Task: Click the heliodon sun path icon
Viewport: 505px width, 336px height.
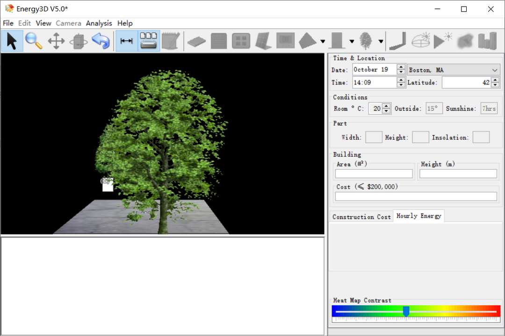Action: (421, 41)
